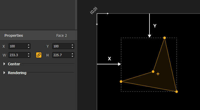
Task: Click the Rendering section label
Action: 17,73
